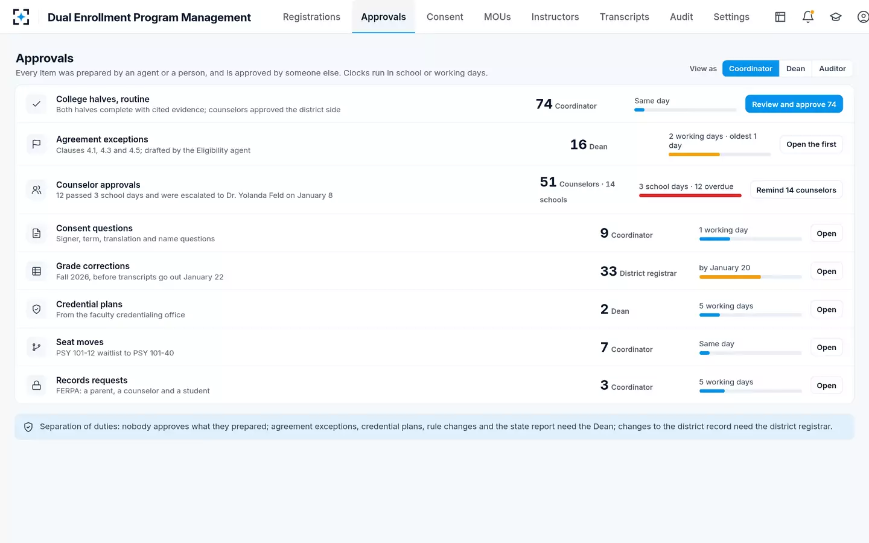Screen dimensions: 869x543
Task: Switch view to Auditor
Action: (x=832, y=69)
